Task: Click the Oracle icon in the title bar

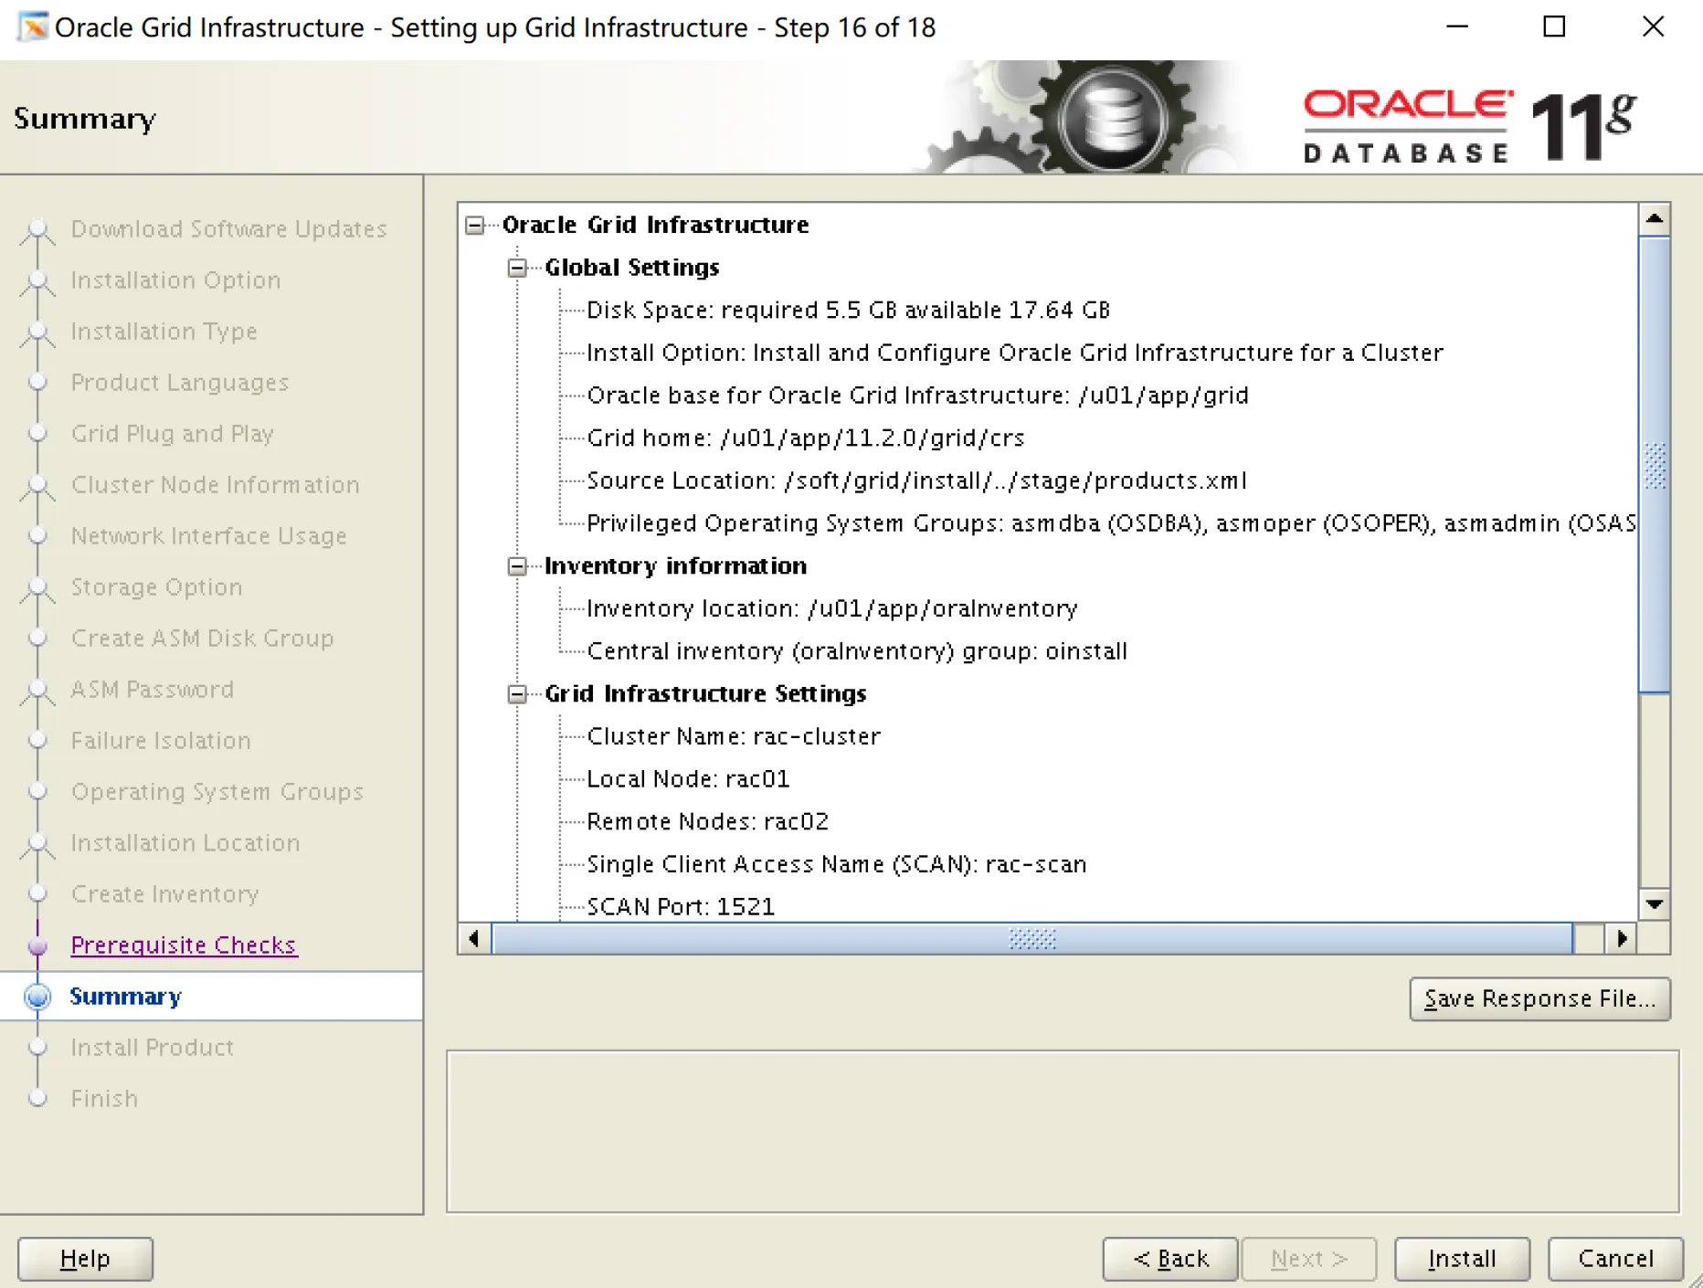Action: [x=31, y=26]
